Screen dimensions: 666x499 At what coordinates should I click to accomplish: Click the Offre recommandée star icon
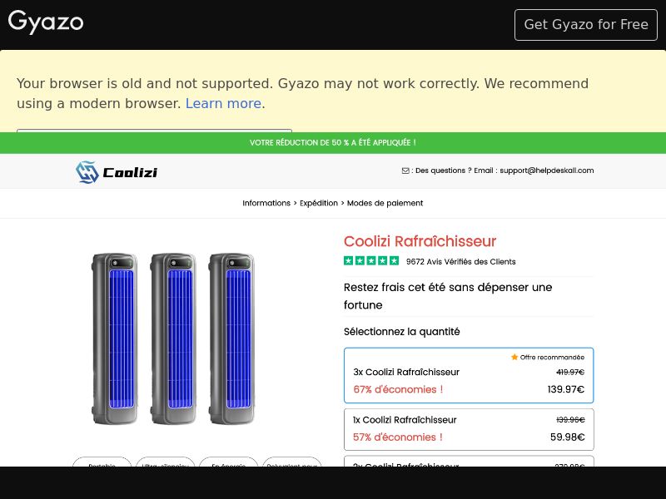pos(514,357)
